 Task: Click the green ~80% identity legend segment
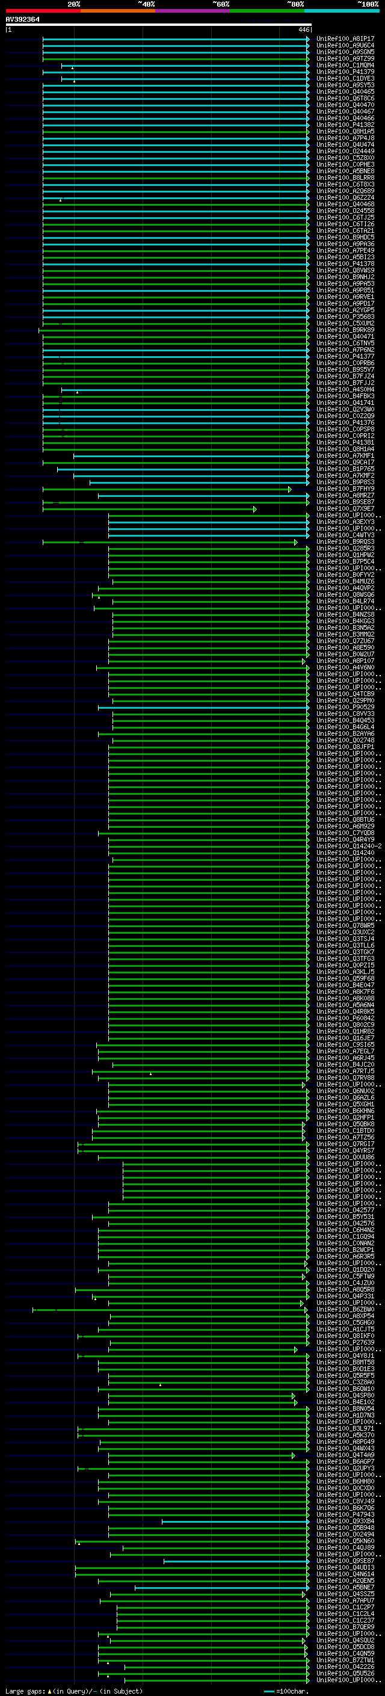[x=267, y=11]
